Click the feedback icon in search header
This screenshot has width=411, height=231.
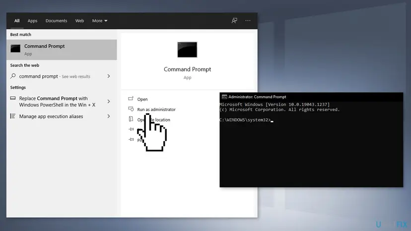point(234,21)
